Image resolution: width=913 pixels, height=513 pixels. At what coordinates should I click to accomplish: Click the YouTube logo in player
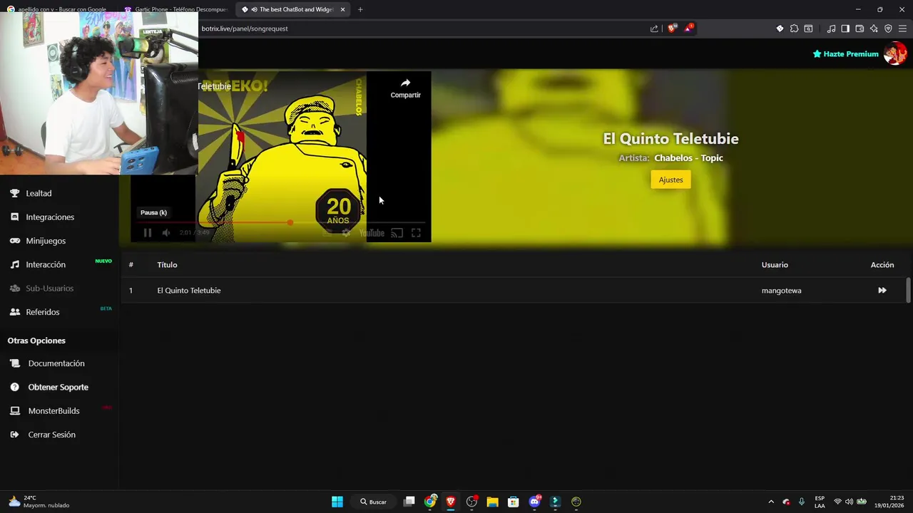[372, 233]
